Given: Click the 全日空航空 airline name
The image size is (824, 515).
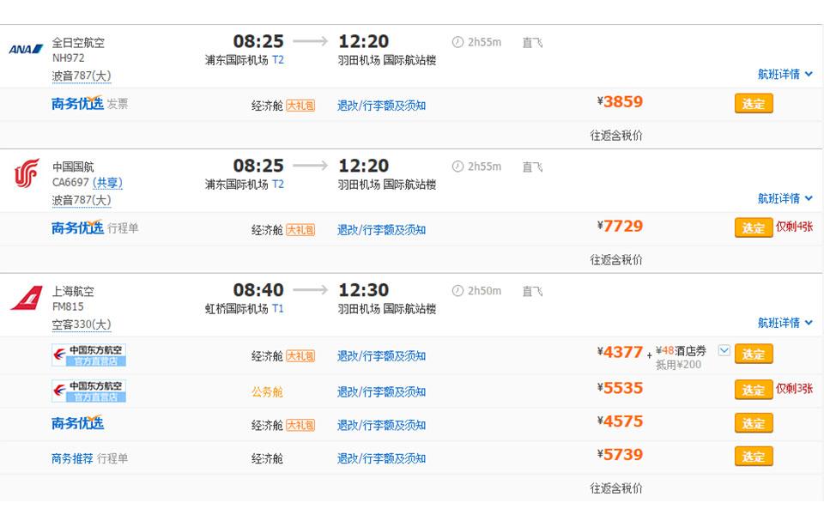Looking at the screenshot, I should pyautogui.click(x=78, y=43).
